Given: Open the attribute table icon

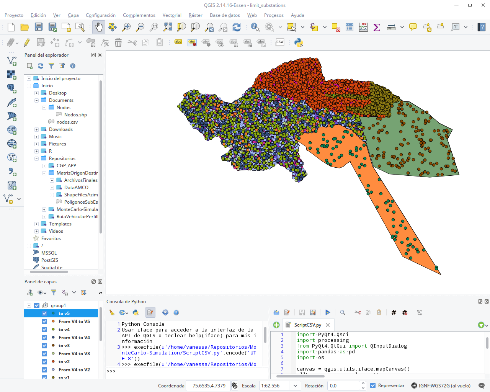Looking at the screenshot, I should [349, 27].
